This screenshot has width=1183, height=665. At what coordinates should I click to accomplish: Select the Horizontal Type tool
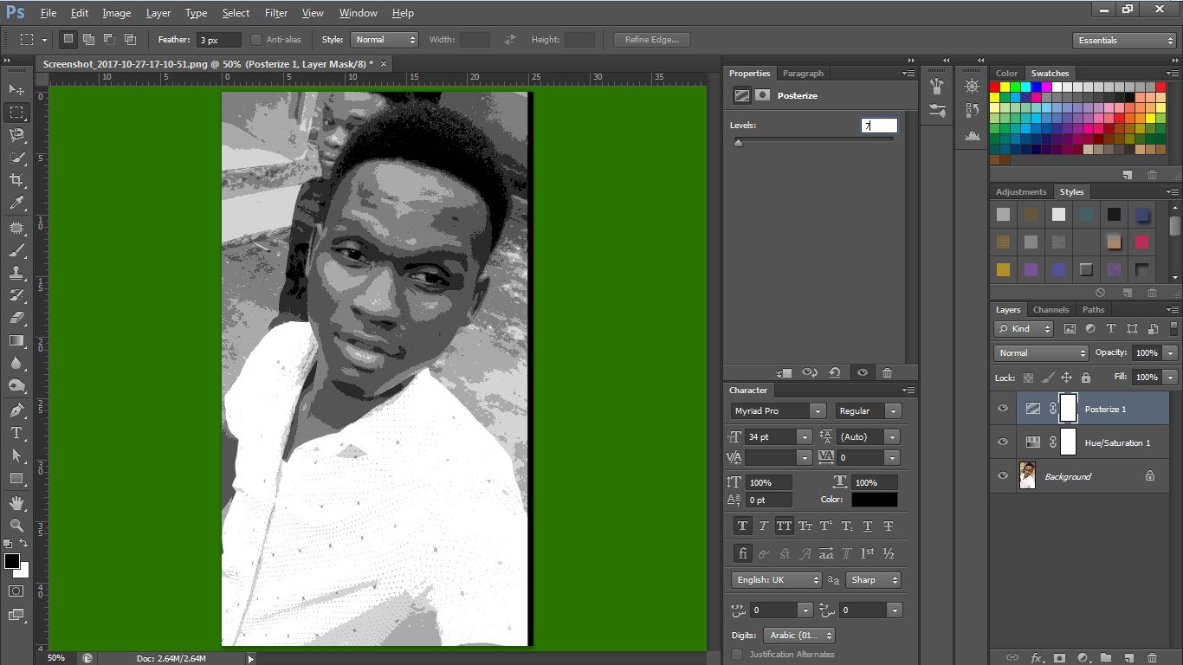[x=16, y=432]
